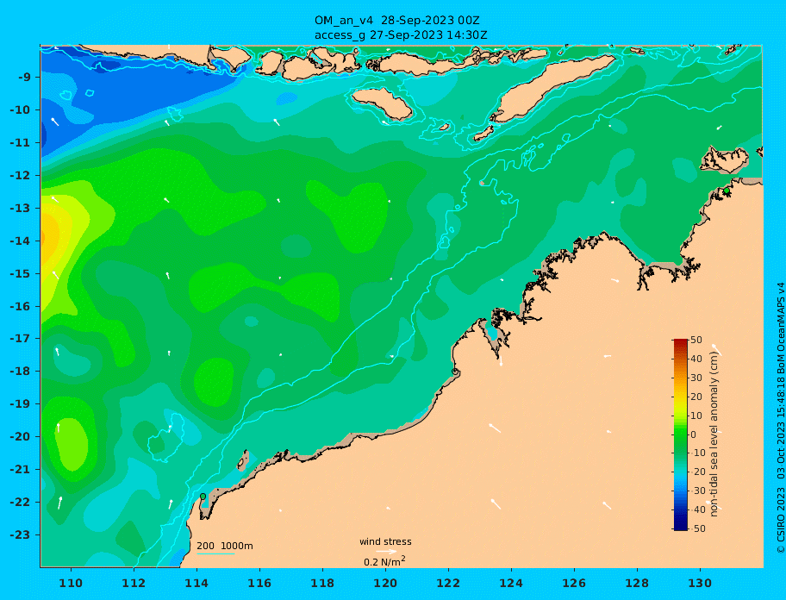
Task: Click the '200 1000m' depth contour legend
Action: (x=225, y=546)
